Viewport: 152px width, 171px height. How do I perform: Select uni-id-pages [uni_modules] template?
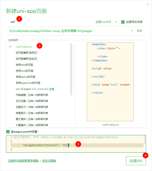pos(32,89)
